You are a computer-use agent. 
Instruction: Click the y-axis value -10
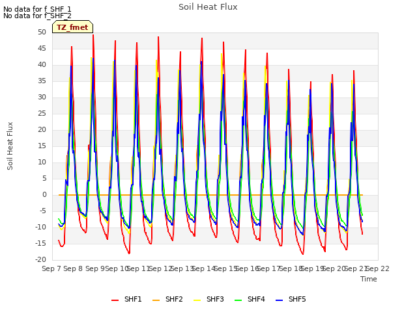point(40,227)
